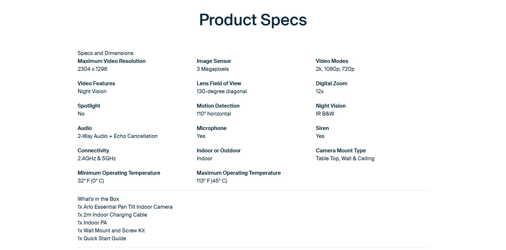
Task: Click the 2k, 1080p, 720p value
Action: click(335, 69)
